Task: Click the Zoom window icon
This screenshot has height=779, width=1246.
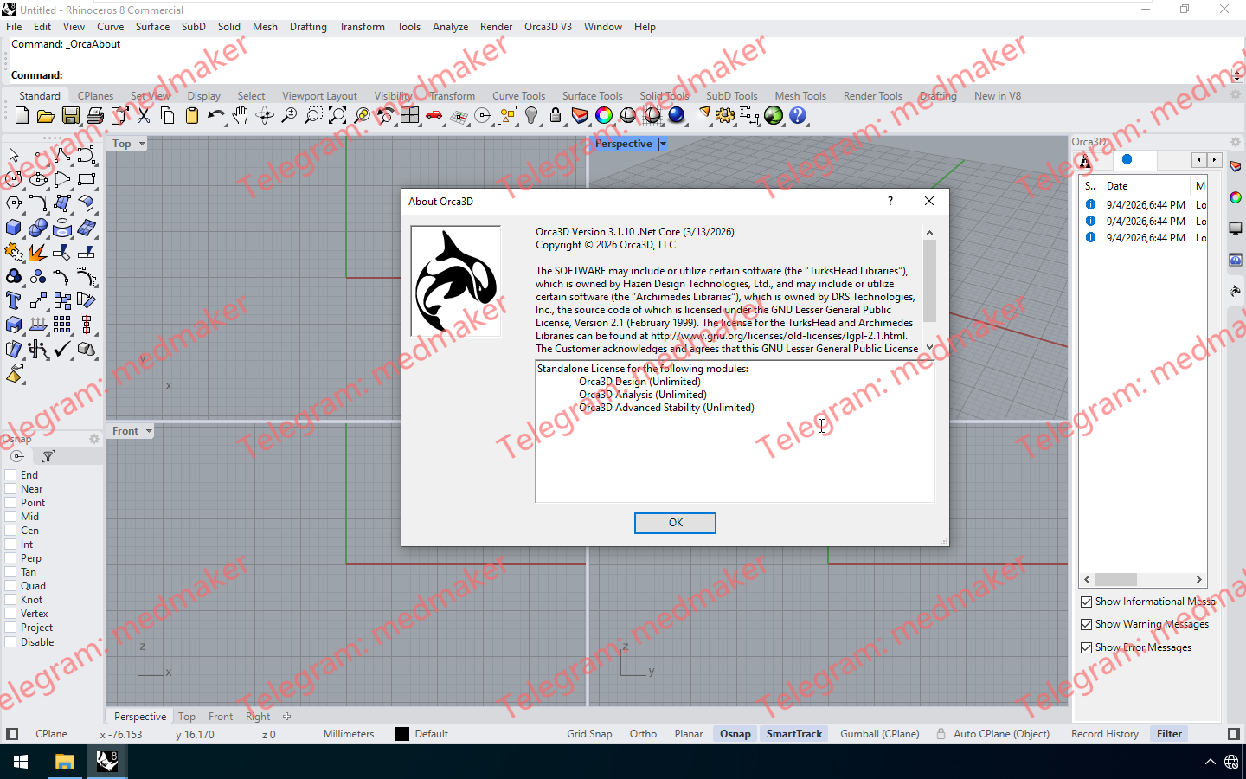Action: click(313, 115)
